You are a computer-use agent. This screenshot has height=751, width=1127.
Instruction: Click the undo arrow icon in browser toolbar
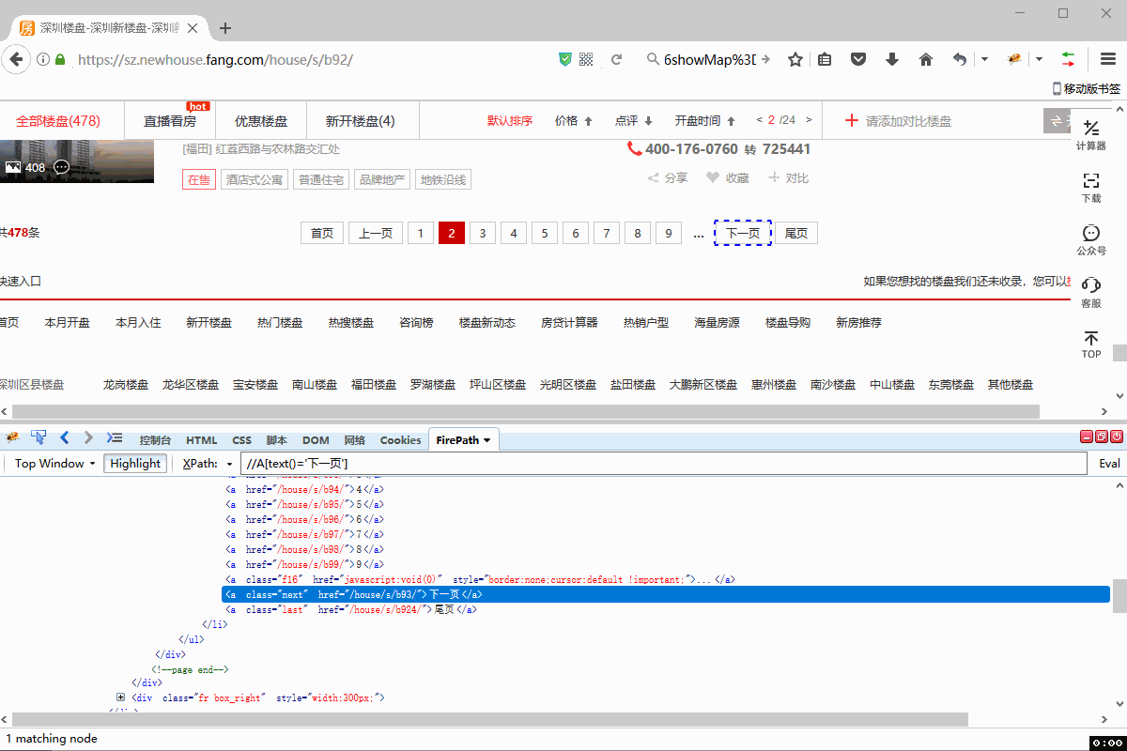[x=959, y=59]
